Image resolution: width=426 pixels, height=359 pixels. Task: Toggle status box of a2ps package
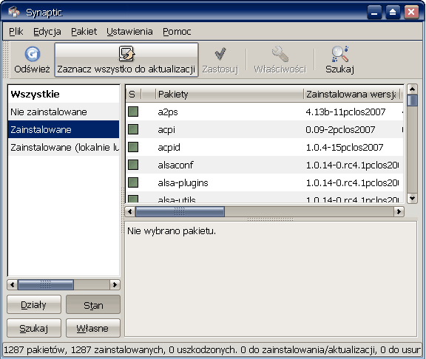point(133,112)
